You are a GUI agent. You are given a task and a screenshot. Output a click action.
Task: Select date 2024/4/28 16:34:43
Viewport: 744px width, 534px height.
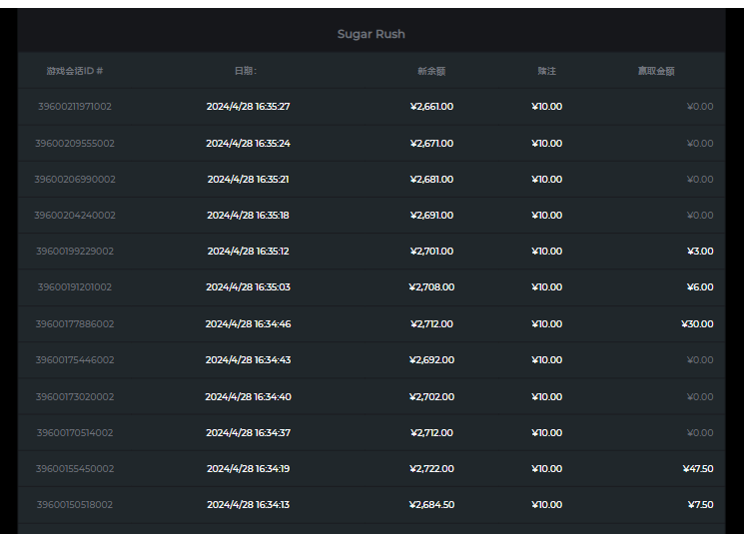(248, 360)
